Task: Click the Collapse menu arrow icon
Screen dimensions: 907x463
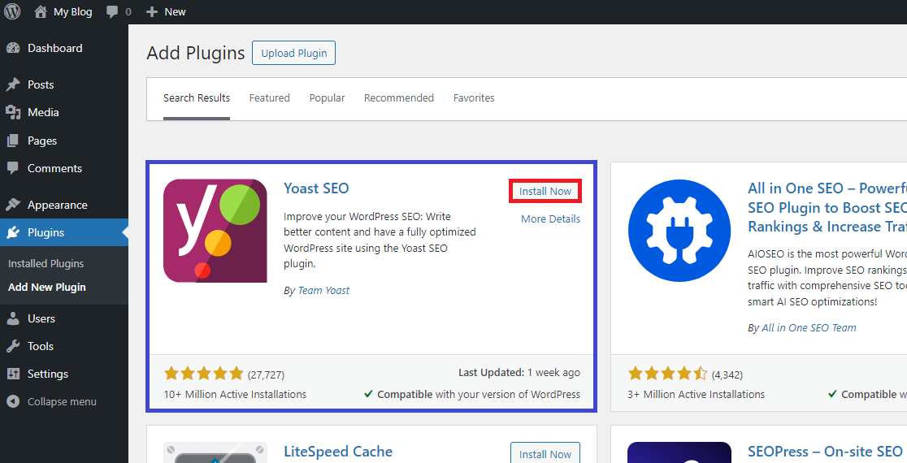Action: point(13,402)
